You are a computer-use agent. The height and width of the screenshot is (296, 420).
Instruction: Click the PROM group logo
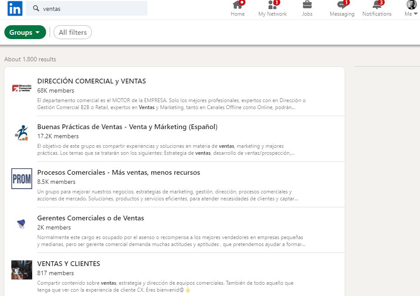coord(22,179)
